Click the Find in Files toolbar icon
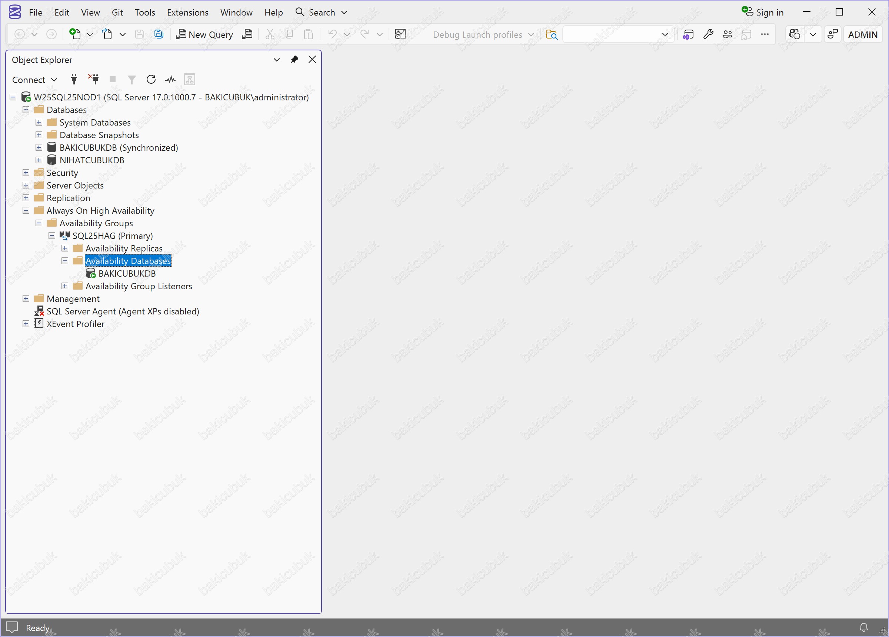 pyautogui.click(x=551, y=34)
